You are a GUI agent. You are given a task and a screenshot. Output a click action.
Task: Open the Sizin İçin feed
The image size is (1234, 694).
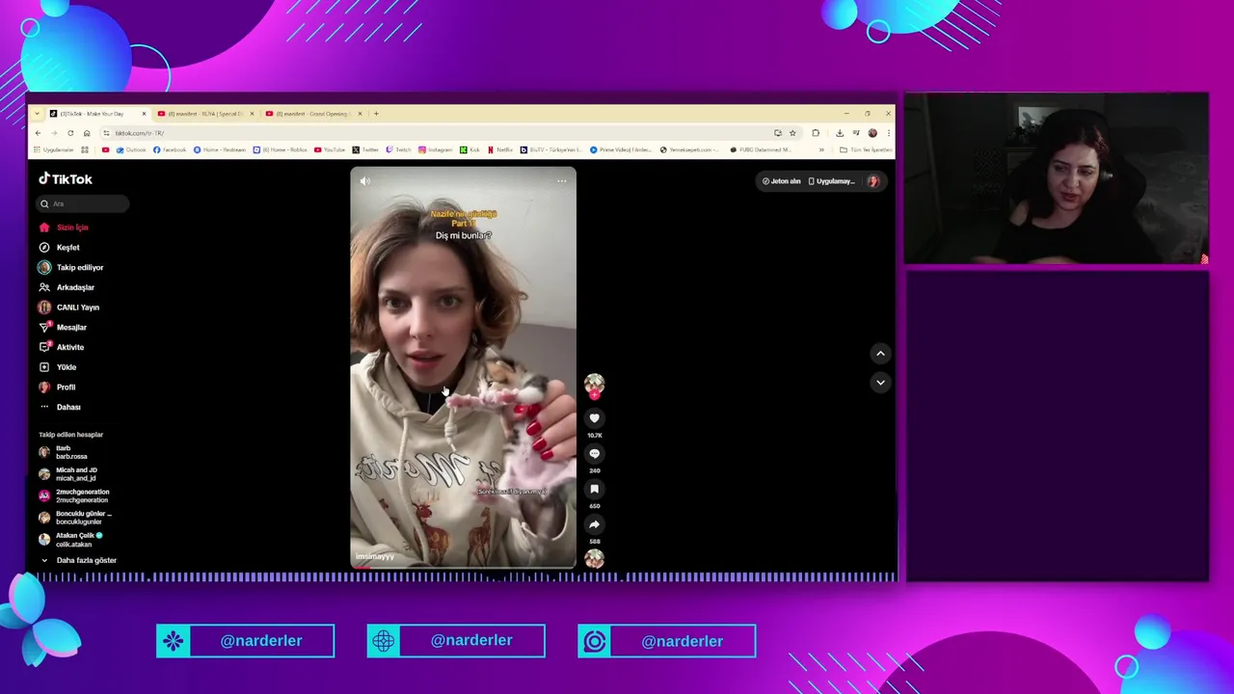(x=64, y=227)
